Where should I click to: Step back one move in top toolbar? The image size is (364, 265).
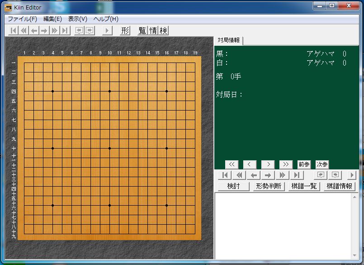point(34,30)
